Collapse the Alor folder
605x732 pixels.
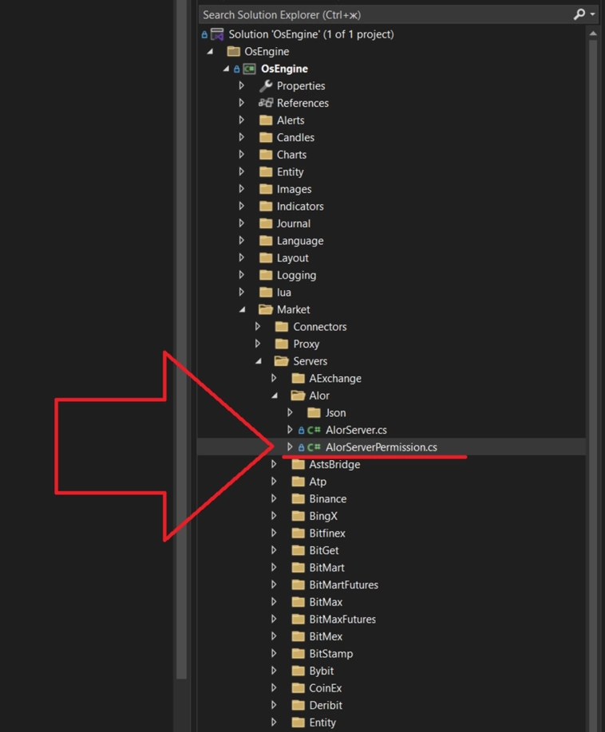point(275,396)
